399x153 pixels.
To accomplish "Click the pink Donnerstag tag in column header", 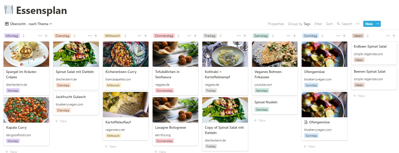I will tap(164, 36).
